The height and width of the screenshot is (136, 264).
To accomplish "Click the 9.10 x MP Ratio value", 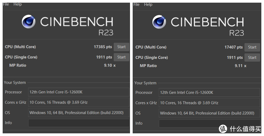I will coord(110,65).
